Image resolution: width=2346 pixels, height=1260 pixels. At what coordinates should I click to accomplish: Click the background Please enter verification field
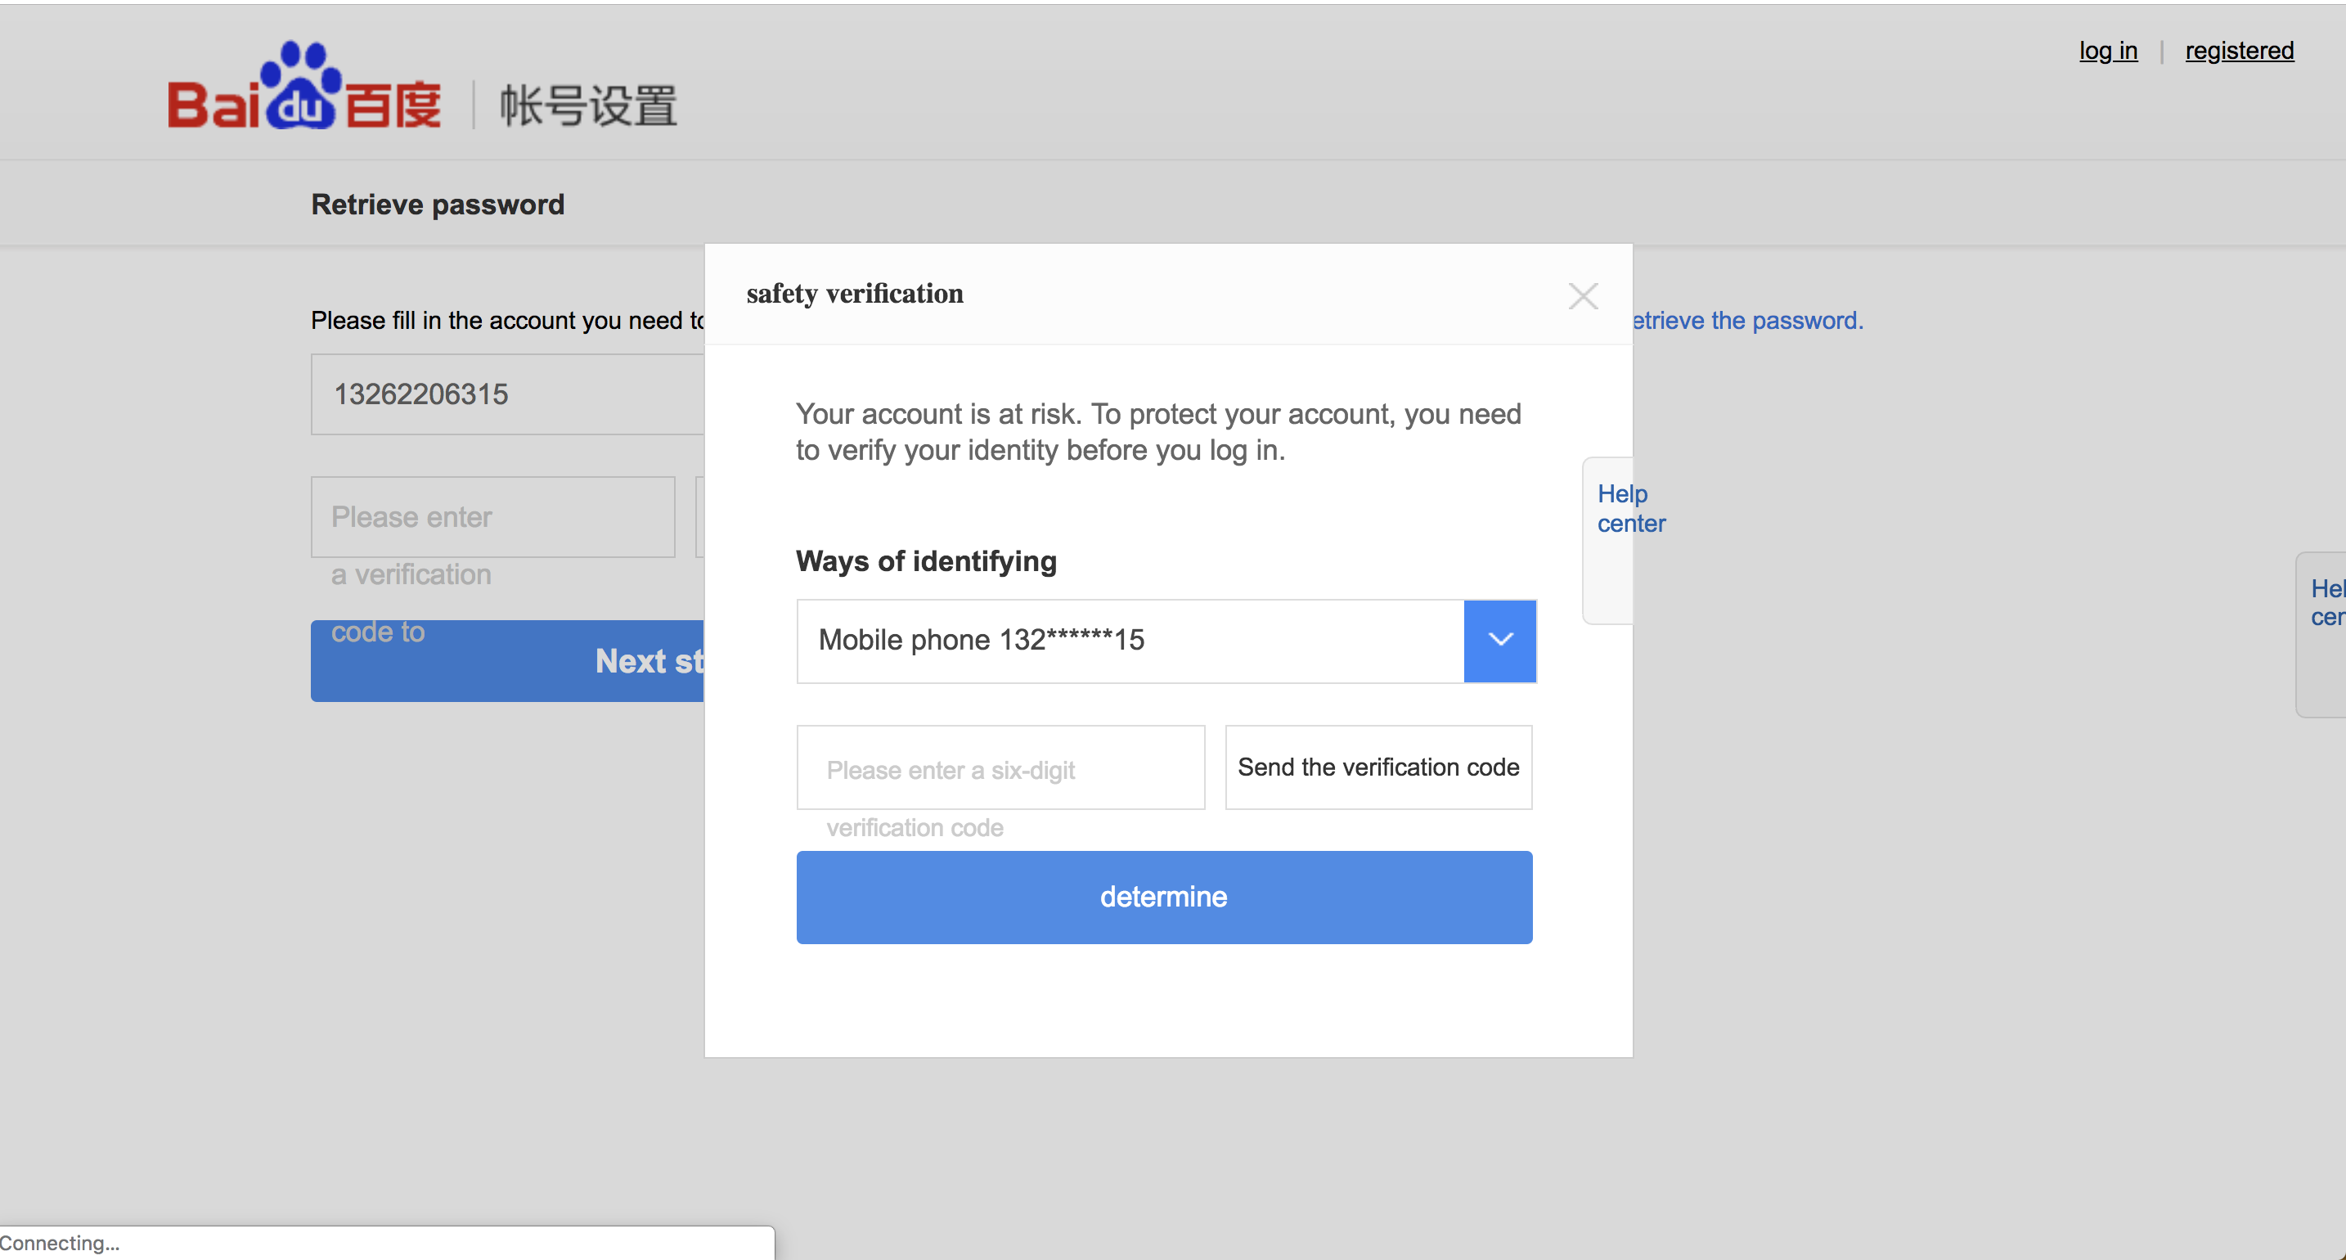click(x=492, y=516)
